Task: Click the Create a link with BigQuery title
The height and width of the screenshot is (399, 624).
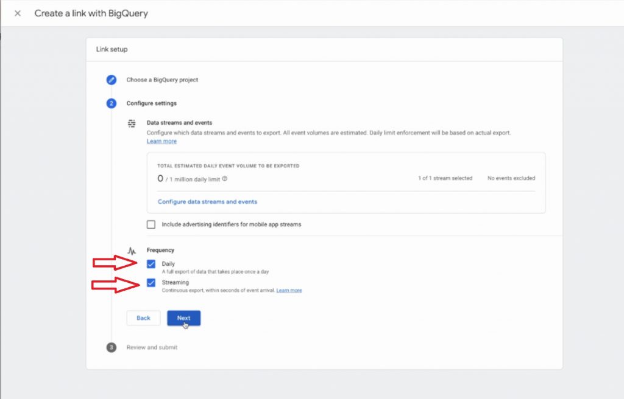Action: pos(91,13)
